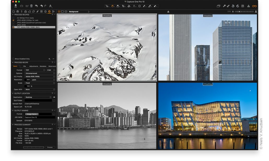Image resolution: width=269 pixels, height=161 pixels.
Task: Select the black and white skyline photo
Action: [107, 116]
